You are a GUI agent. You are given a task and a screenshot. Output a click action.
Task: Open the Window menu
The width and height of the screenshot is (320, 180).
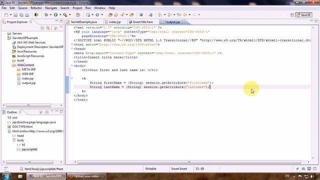(99, 8)
